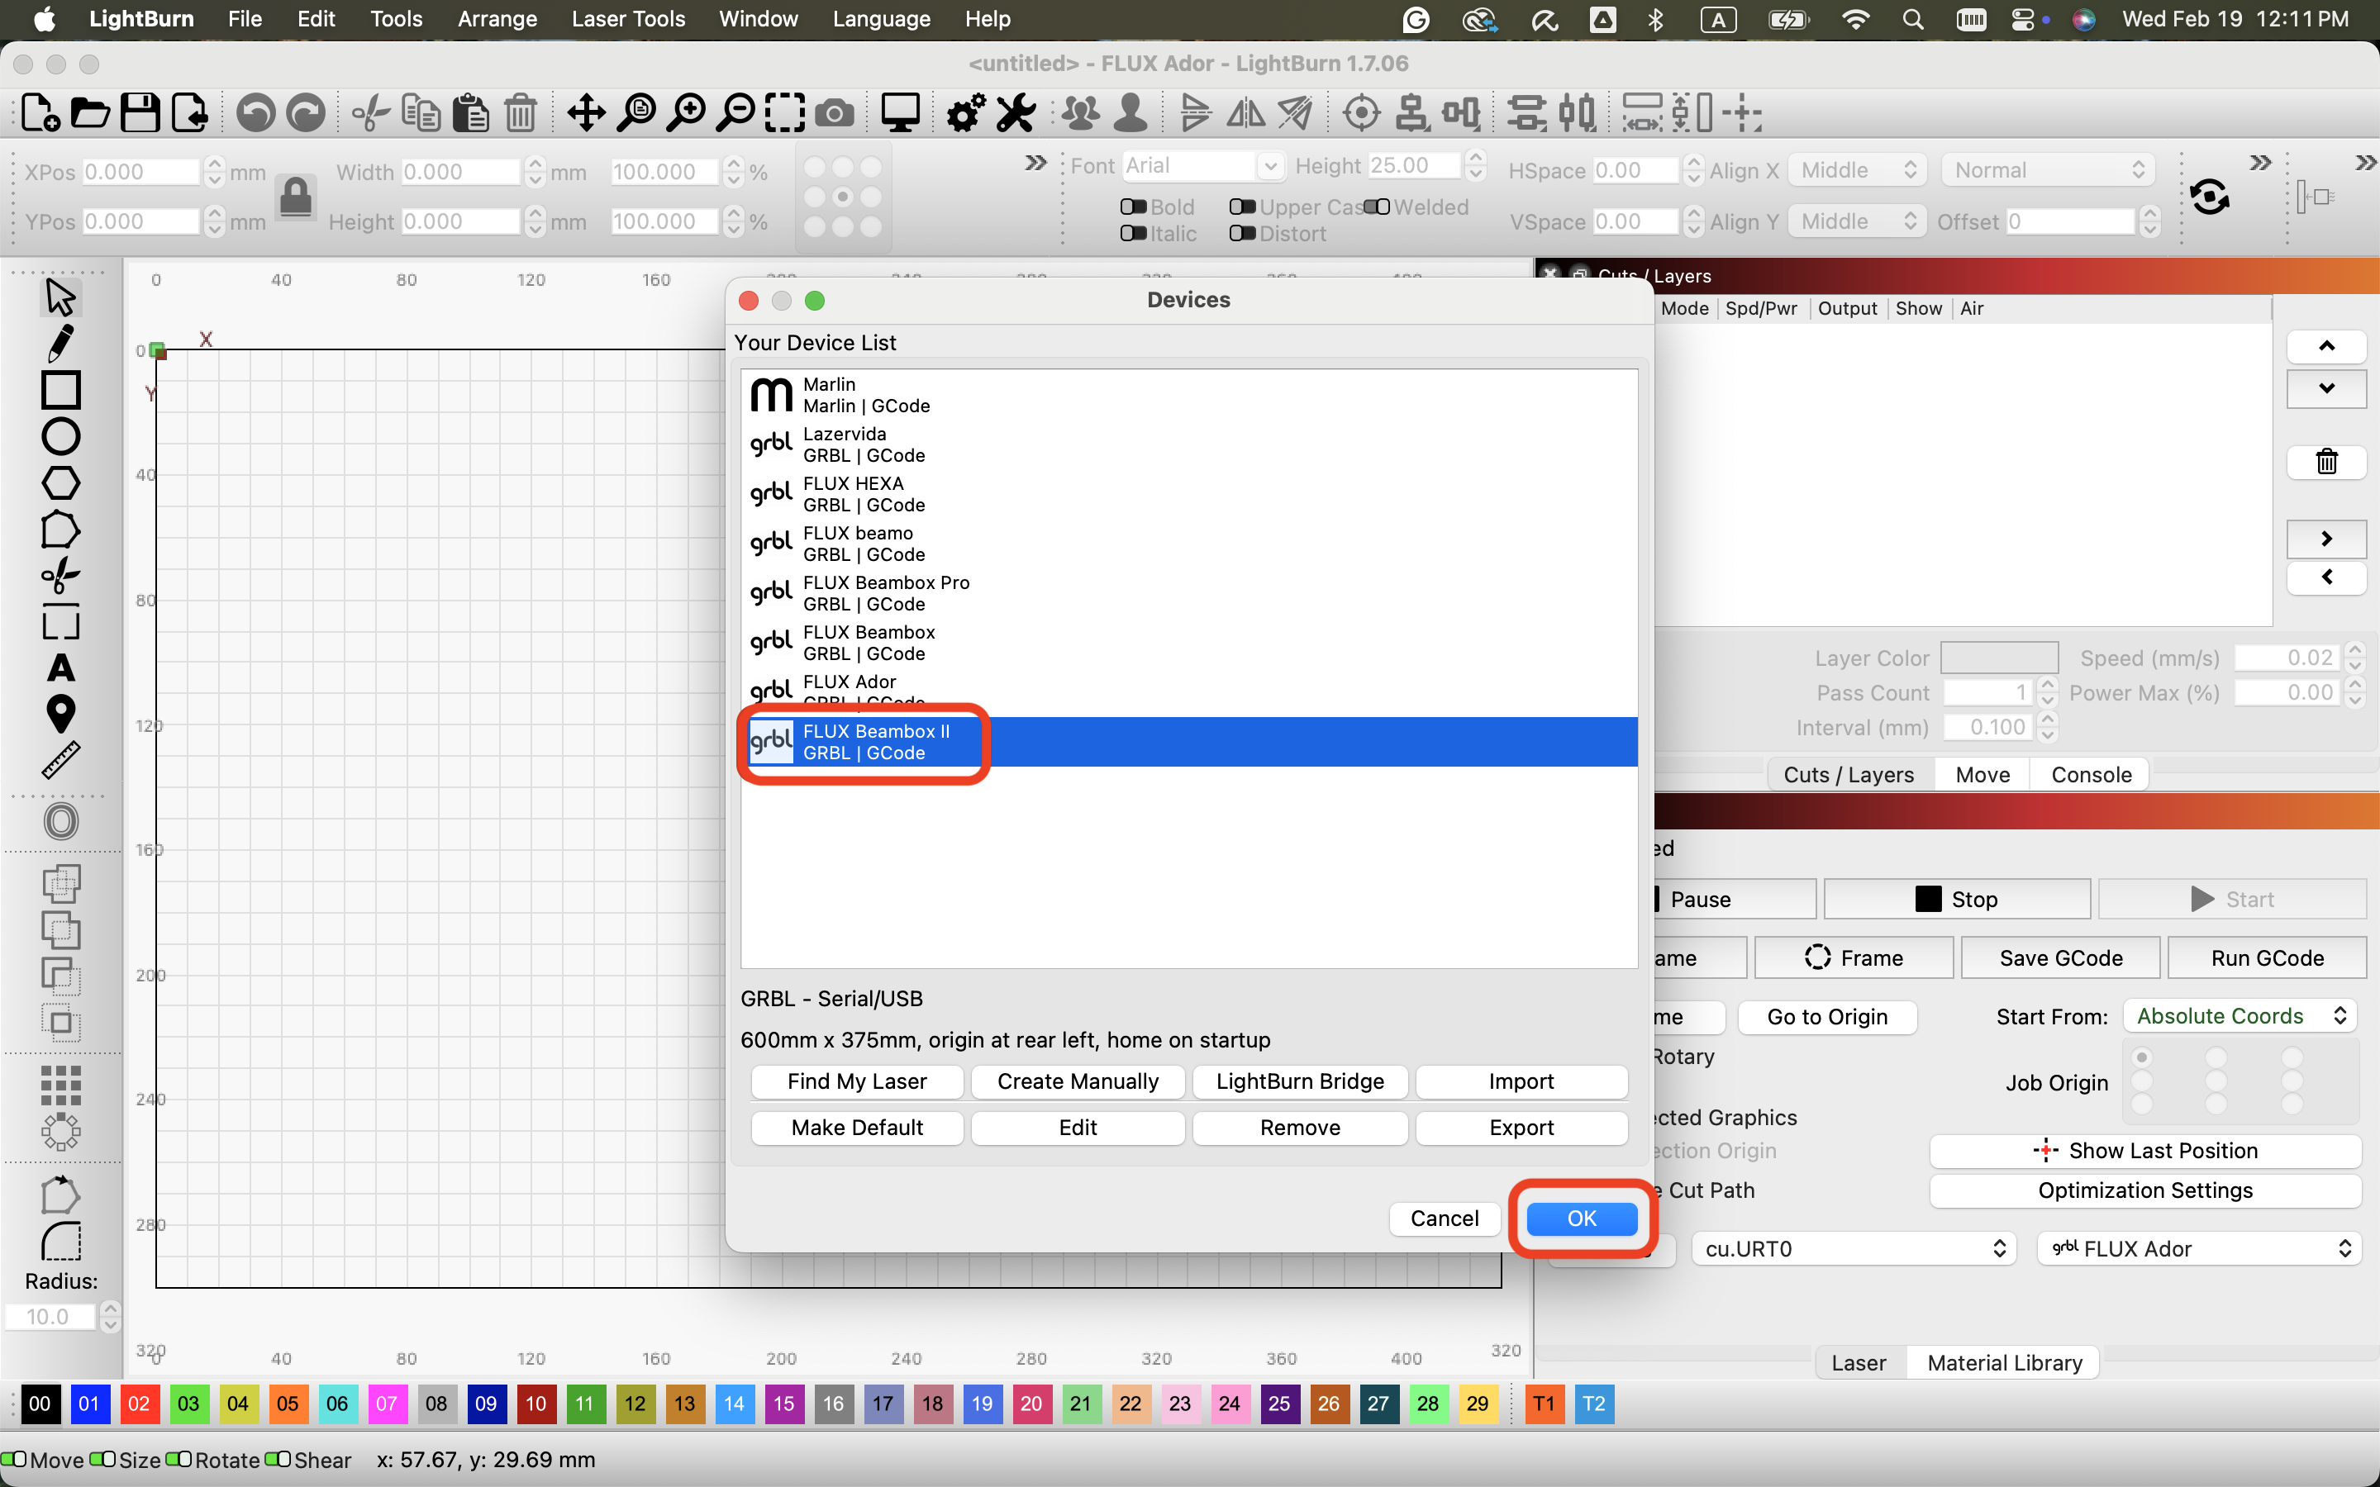Toggle the Distort switch
The image size is (2380, 1487).
coord(1242,234)
